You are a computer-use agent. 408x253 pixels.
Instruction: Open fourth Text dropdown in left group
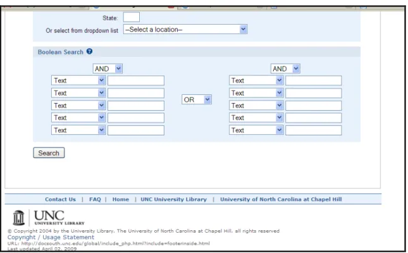coord(78,118)
